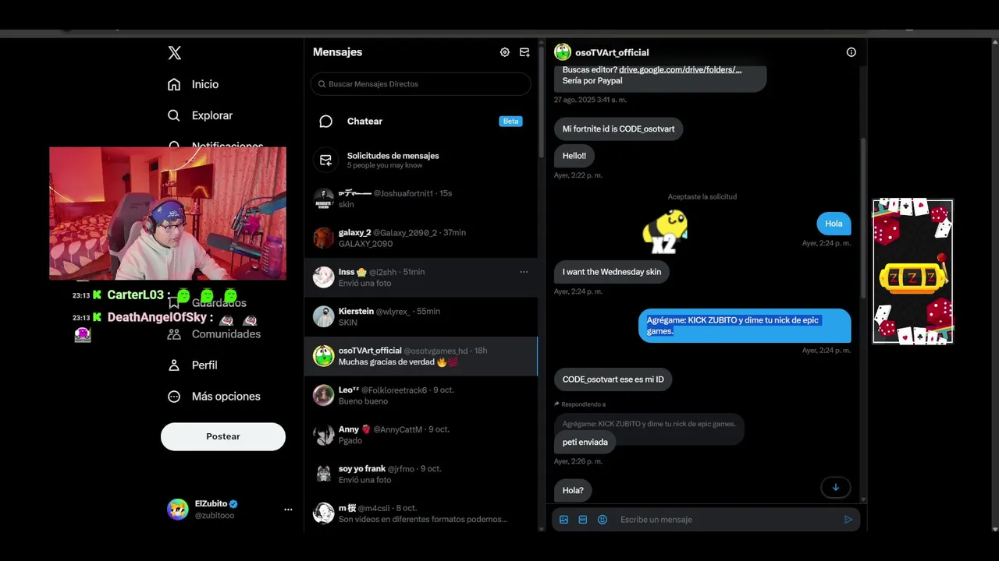Start a new message with envelope icon
999x561 pixels.
pos(524,52)
